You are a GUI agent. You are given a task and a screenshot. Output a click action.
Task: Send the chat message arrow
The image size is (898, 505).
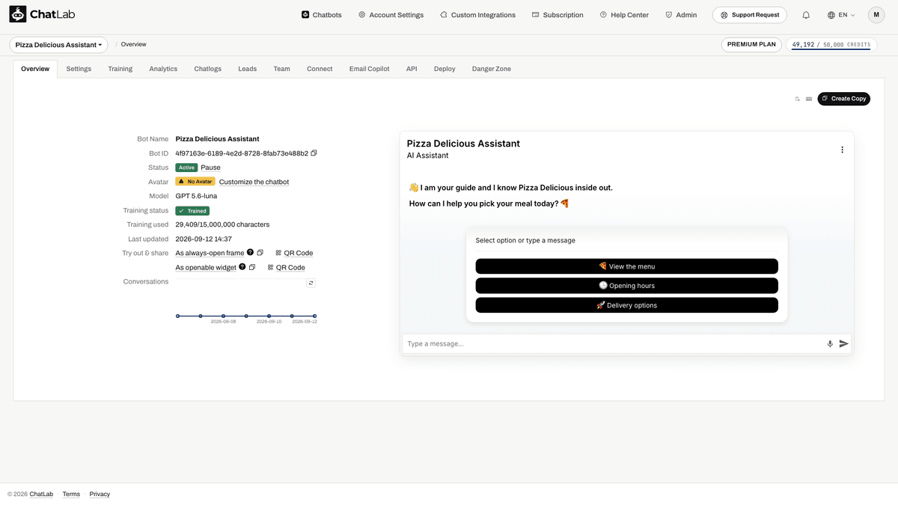844,343
